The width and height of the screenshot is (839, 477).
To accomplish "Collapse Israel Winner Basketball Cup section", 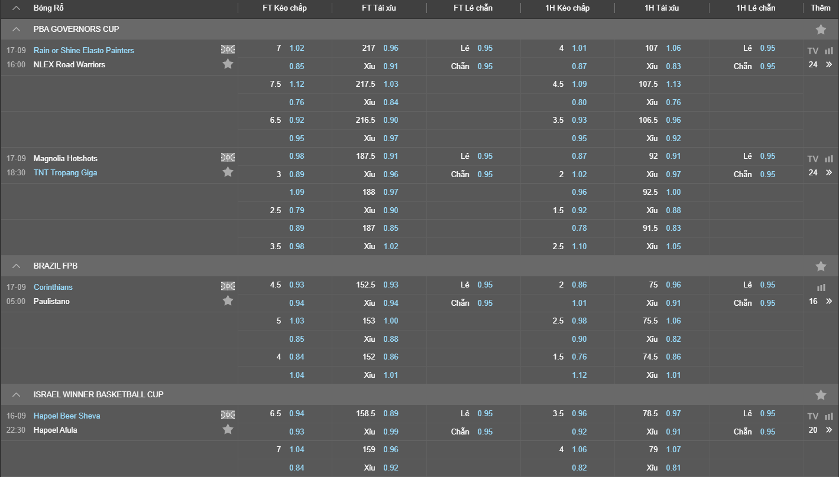I will 17,394.
